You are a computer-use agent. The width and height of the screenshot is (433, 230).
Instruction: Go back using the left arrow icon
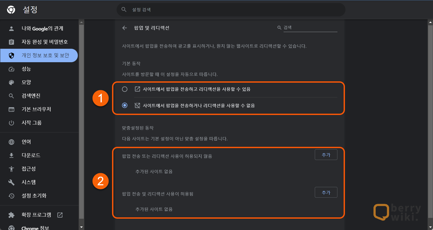[124, 28]
